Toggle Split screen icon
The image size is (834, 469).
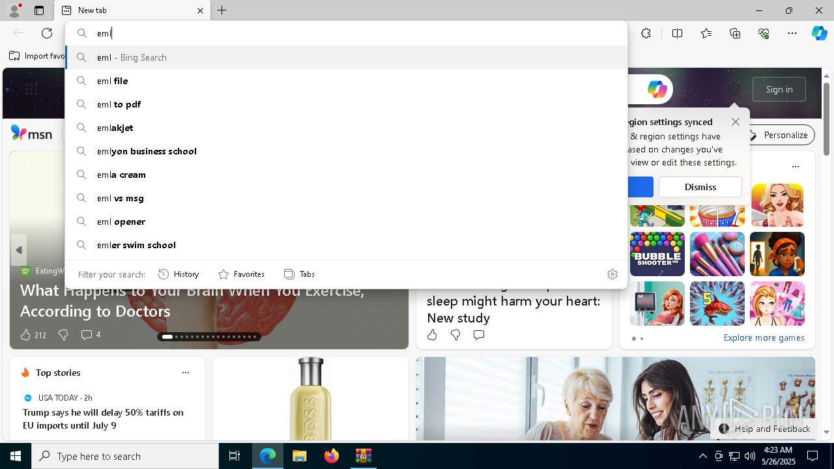pyautogui.click(x=677, y=33)
